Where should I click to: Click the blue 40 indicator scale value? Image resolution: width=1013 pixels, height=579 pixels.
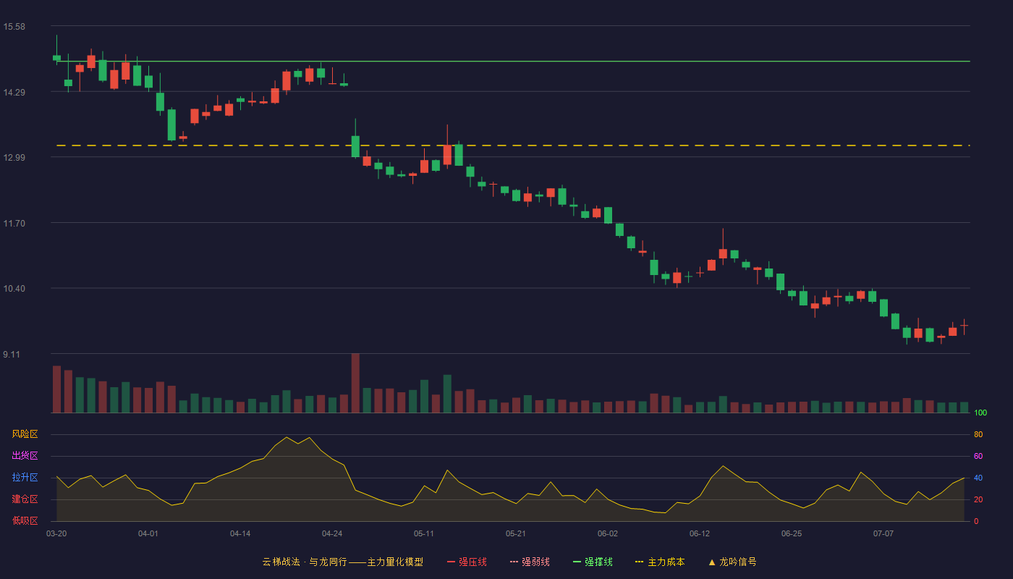pyautogui.click(x=978, y=478)
